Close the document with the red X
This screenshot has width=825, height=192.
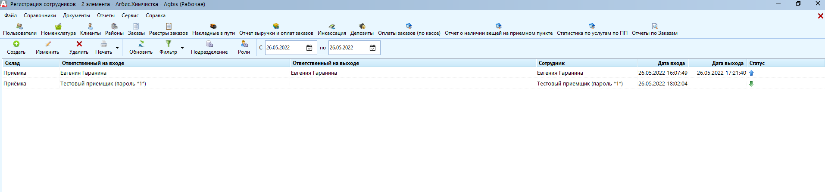[x=820, y=16]
